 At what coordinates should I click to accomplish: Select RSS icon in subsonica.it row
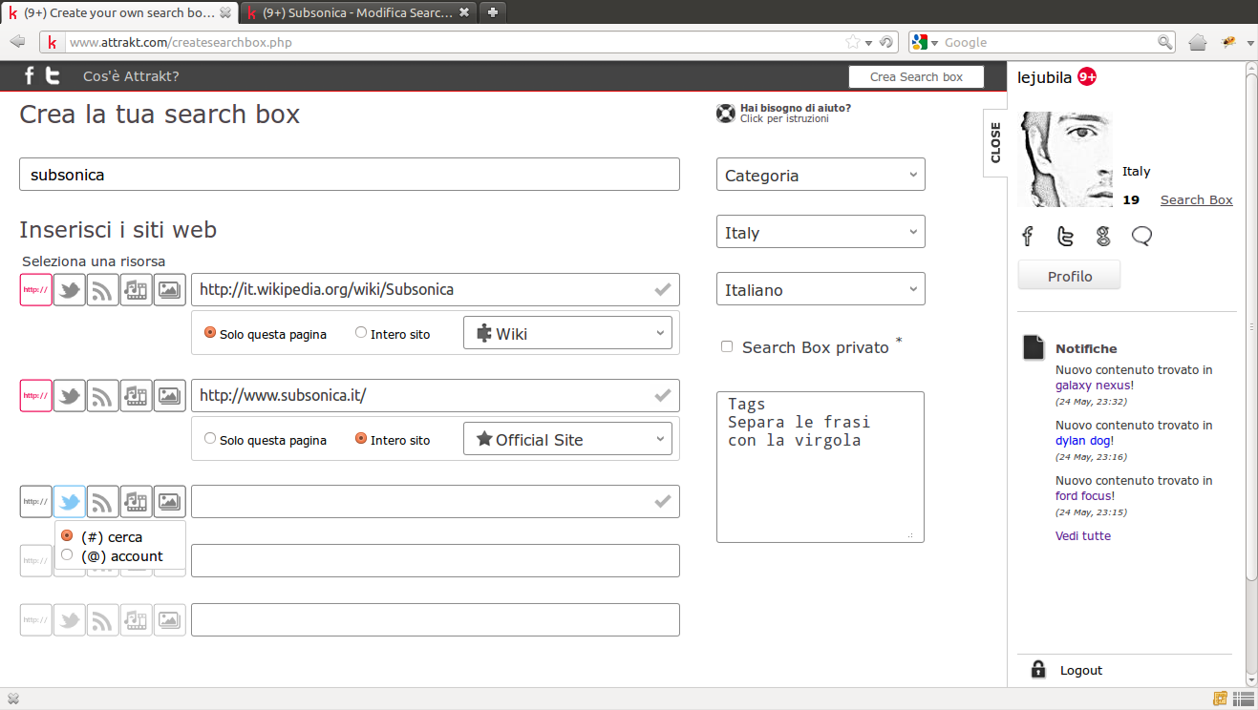[103, 396]
